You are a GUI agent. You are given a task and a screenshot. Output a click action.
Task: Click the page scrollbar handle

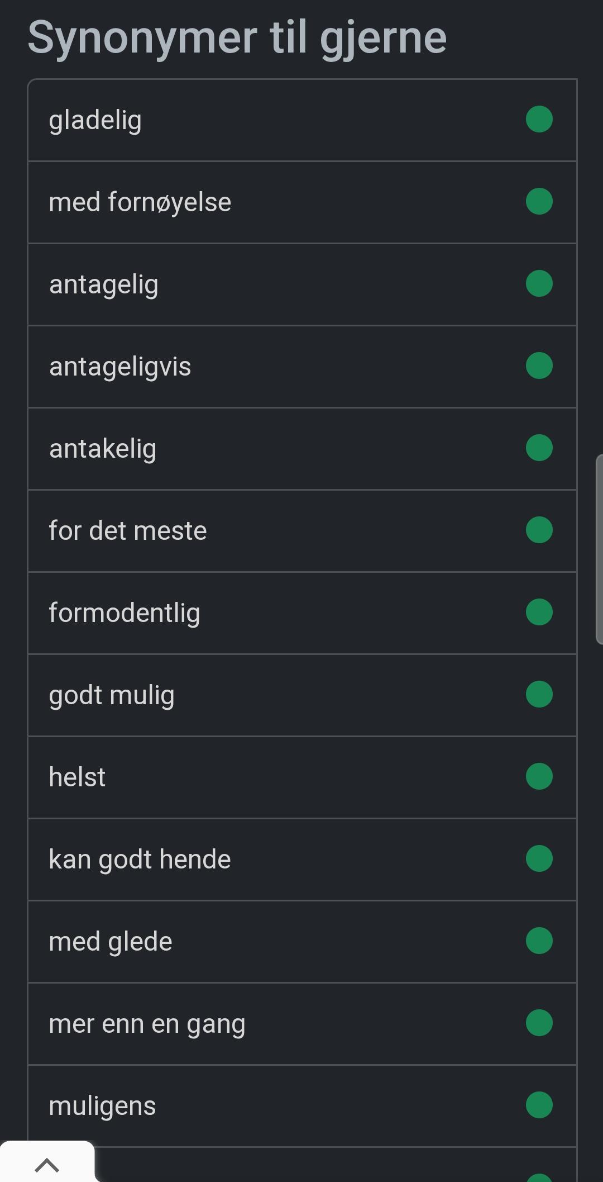599,550
